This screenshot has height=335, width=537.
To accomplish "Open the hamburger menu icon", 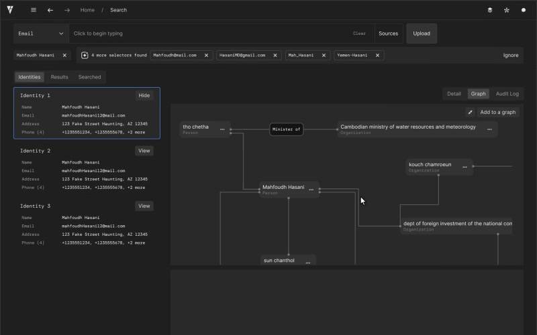I will click(33, 10).
